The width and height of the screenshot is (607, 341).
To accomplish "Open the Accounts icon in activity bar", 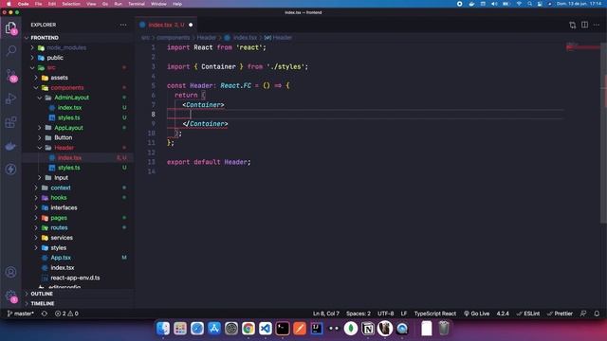I will tap(10, 272).
